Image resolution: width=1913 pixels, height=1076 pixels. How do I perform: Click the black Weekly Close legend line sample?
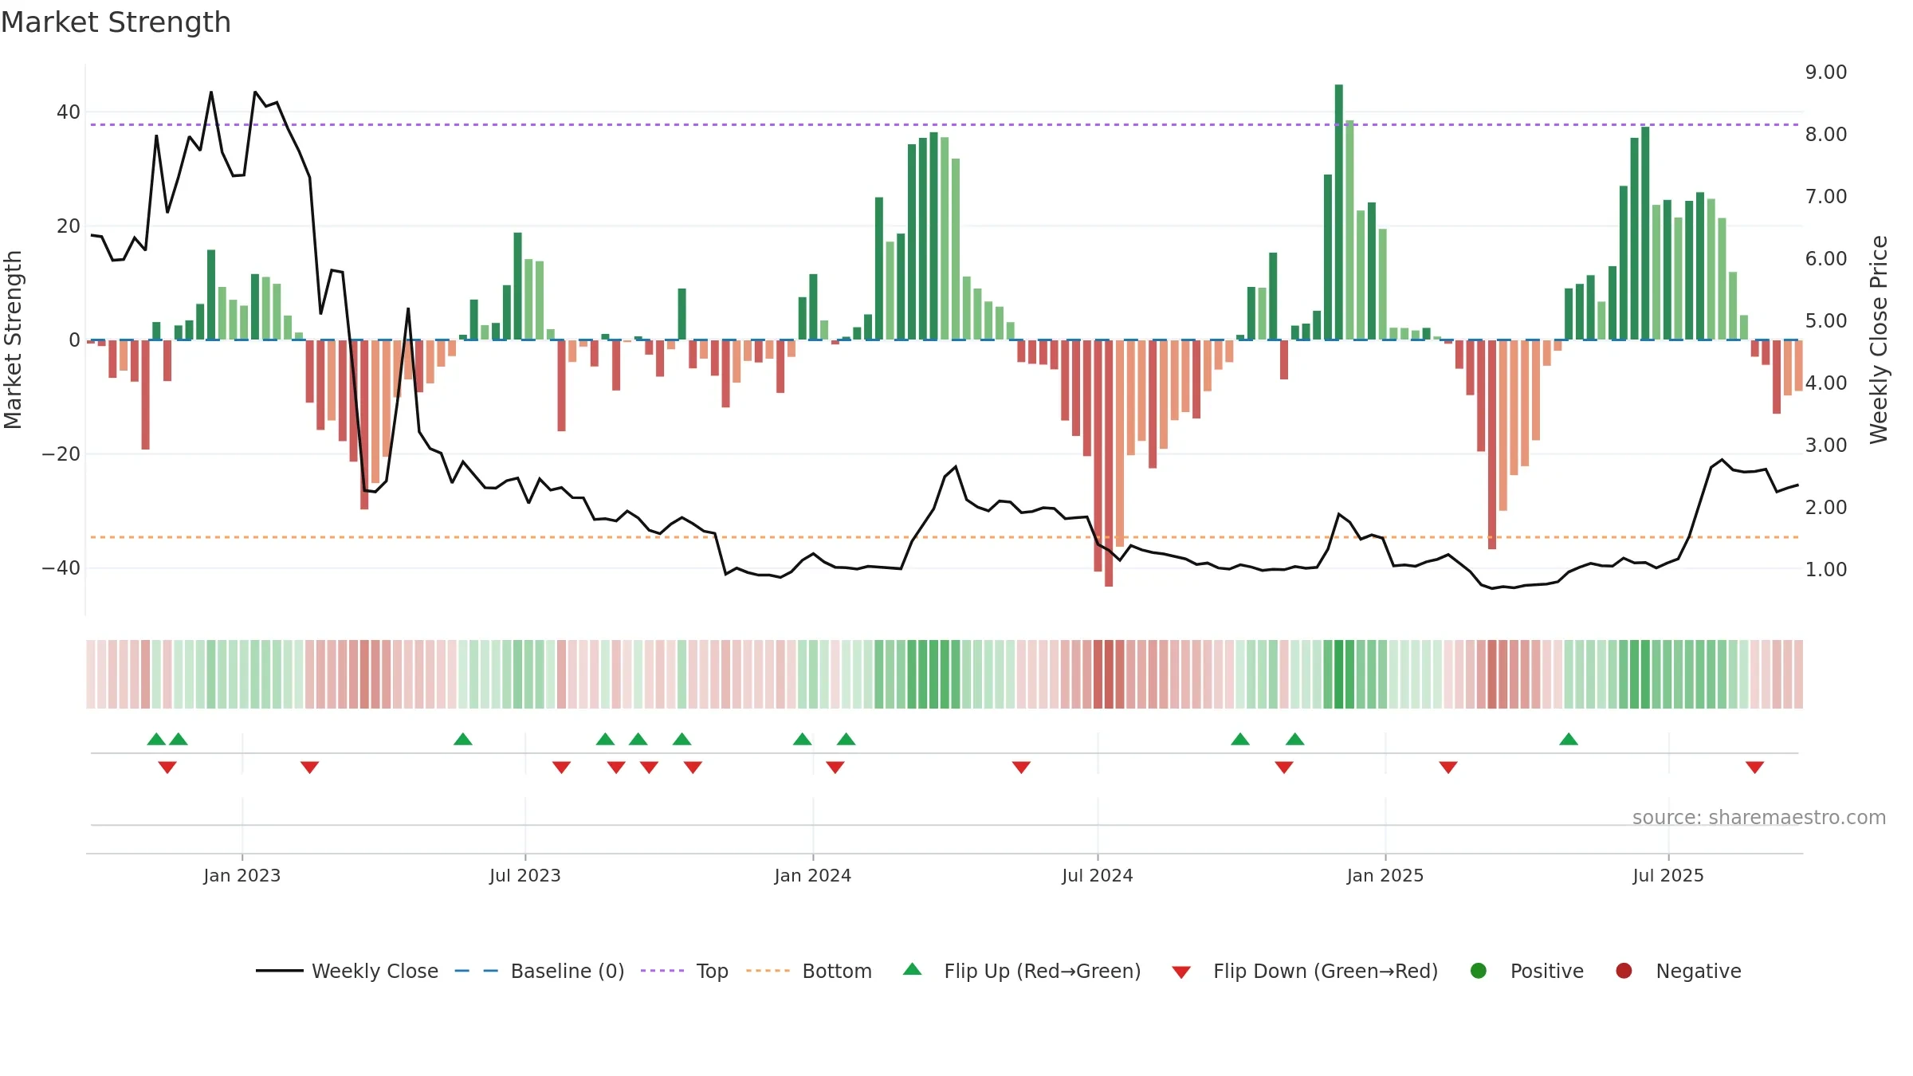tap(279, 971)
